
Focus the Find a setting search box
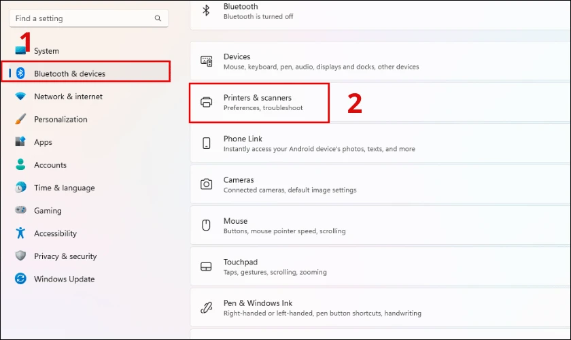pyautogui.click(x=89, y=18)
